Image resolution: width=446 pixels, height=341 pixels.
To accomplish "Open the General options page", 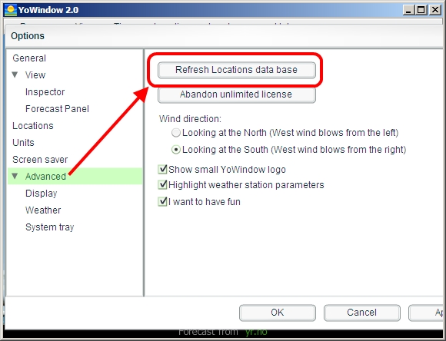I will point(29,58).
